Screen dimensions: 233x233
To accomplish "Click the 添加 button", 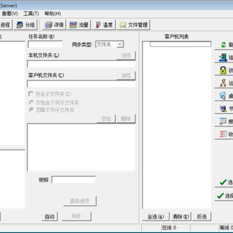I will point(106,118).
